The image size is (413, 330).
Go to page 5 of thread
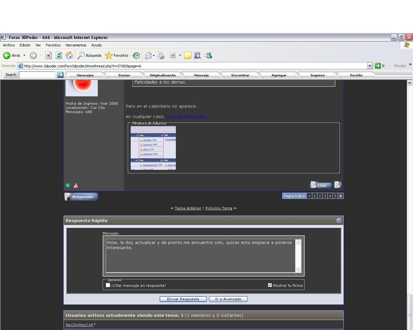point(335,196)
